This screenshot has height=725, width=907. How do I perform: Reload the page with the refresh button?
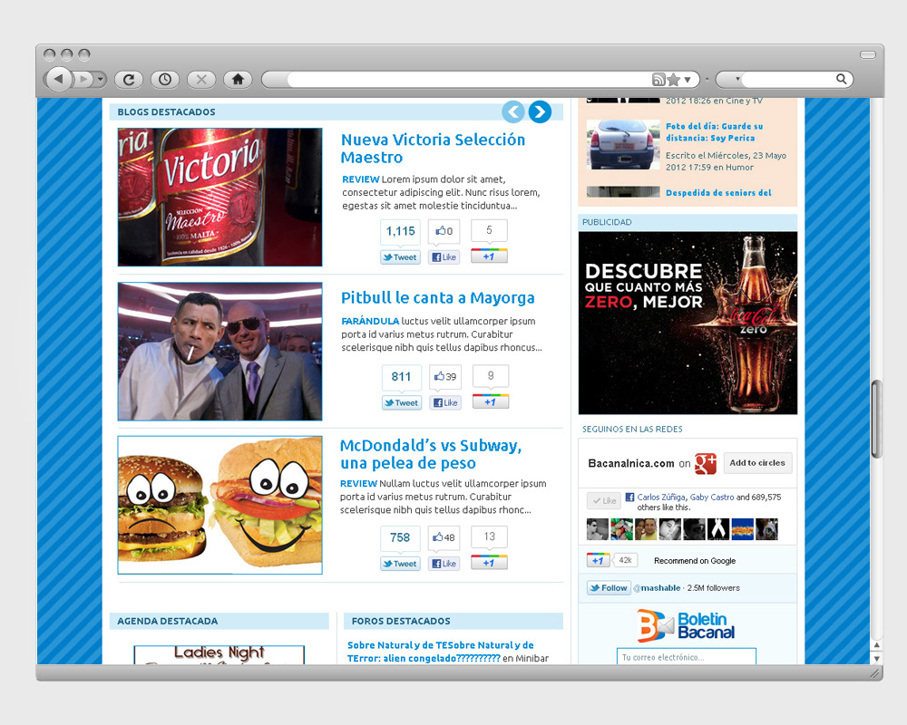click(129, 79)
